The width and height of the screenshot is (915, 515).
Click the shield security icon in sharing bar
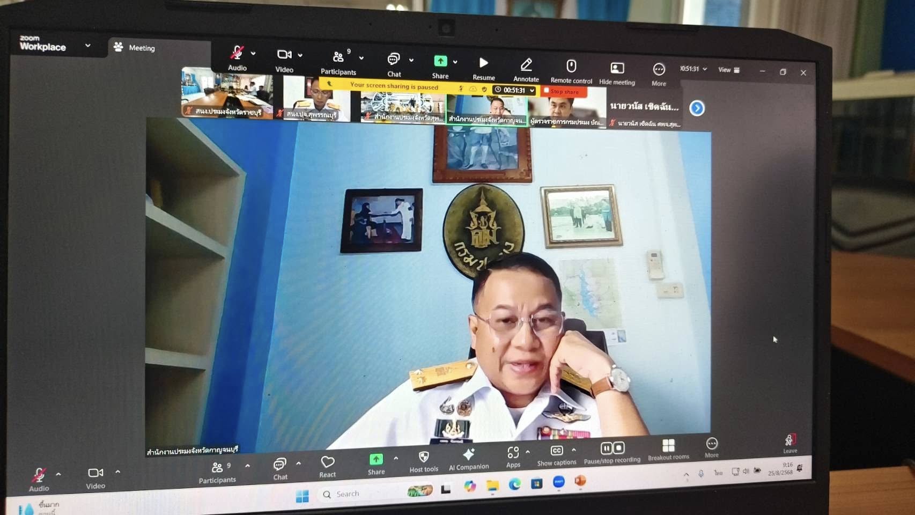point(484,89)
